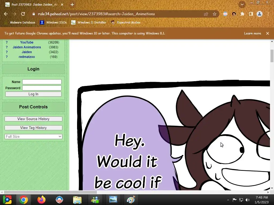Image resolution: width=274 pixels, height=205 pixels.
Task: Open the avatar face extension icon
Action: click(234, 14)
